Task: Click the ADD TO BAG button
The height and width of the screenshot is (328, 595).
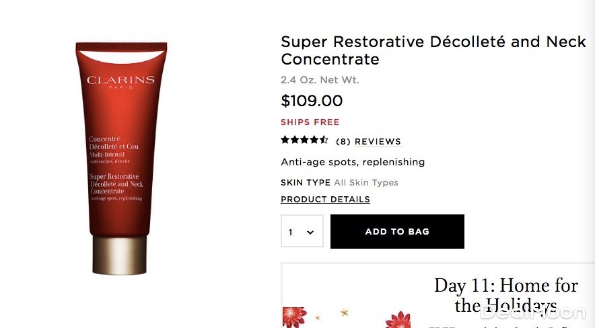Action: click(397, 231)
